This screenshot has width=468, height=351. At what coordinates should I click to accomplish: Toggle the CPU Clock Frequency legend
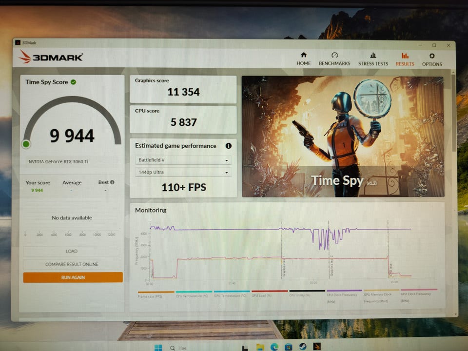(344, 296)
